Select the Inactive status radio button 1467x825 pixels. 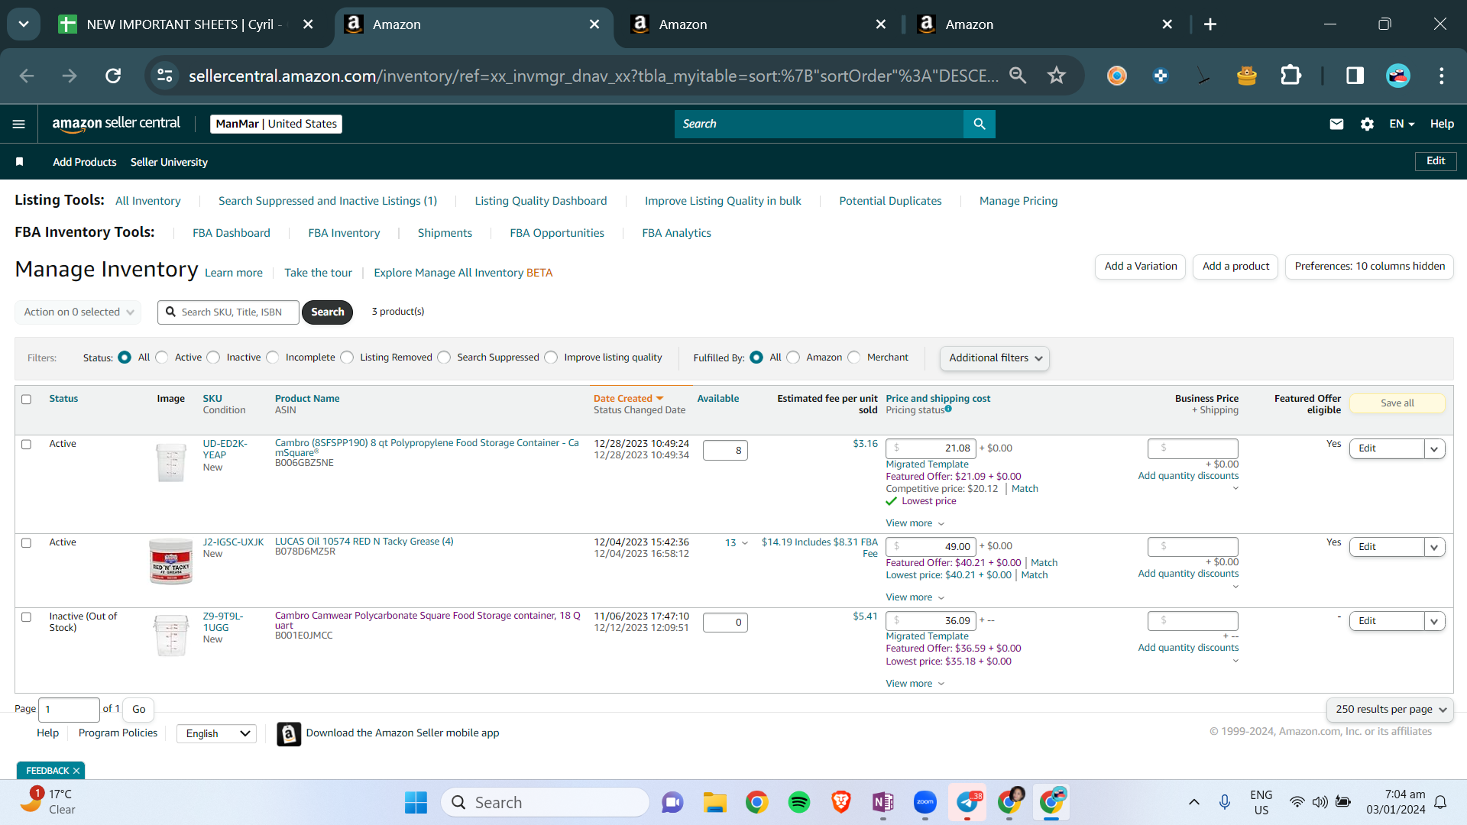point(214,357)
